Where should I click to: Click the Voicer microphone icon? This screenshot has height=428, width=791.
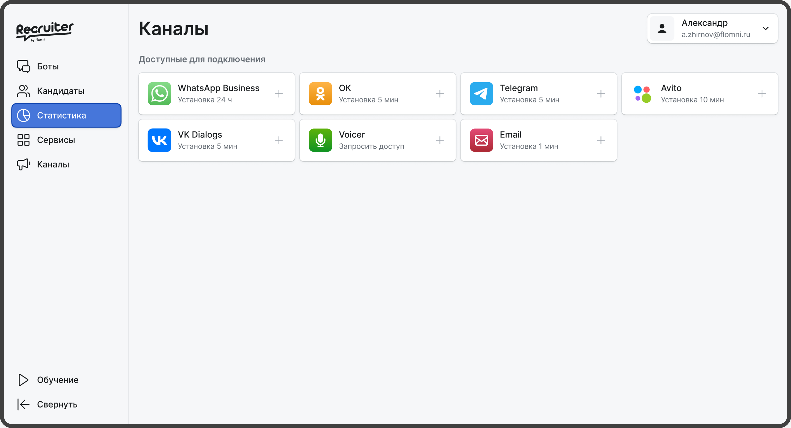(x=320, y=140)
